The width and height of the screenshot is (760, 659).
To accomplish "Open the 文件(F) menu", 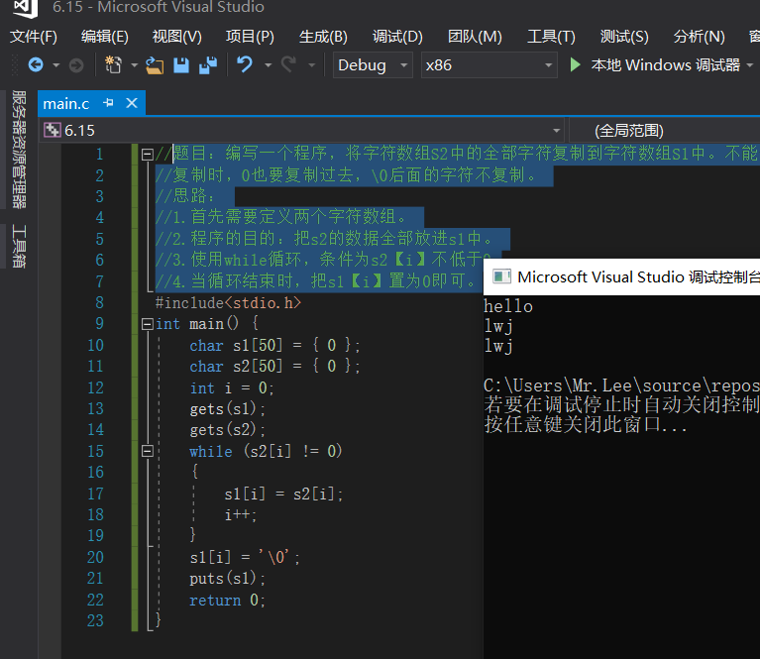I will [x=34, y=37].
